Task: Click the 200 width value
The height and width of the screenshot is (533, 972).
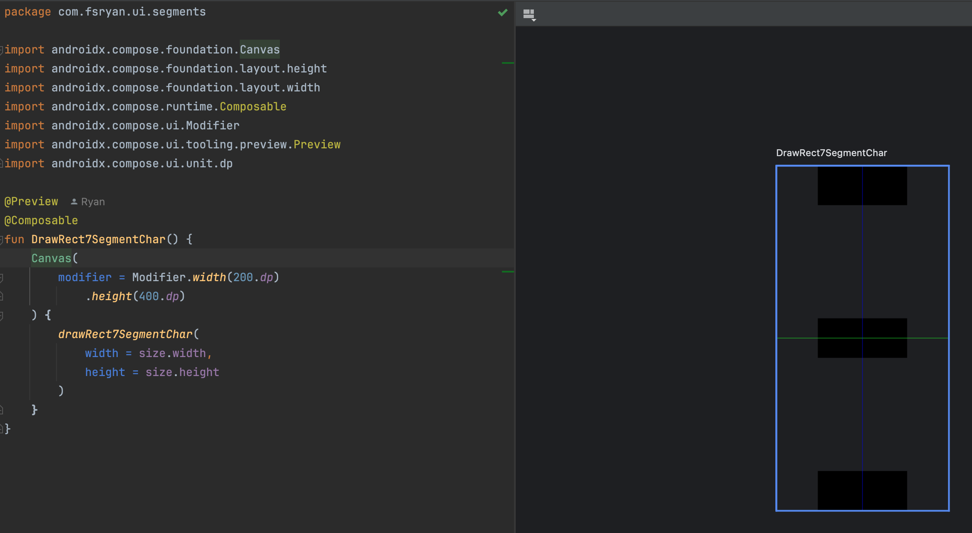Action: point(243,277)
